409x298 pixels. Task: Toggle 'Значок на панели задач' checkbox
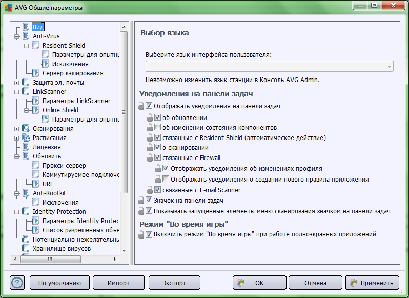click(x=149, y=200)
